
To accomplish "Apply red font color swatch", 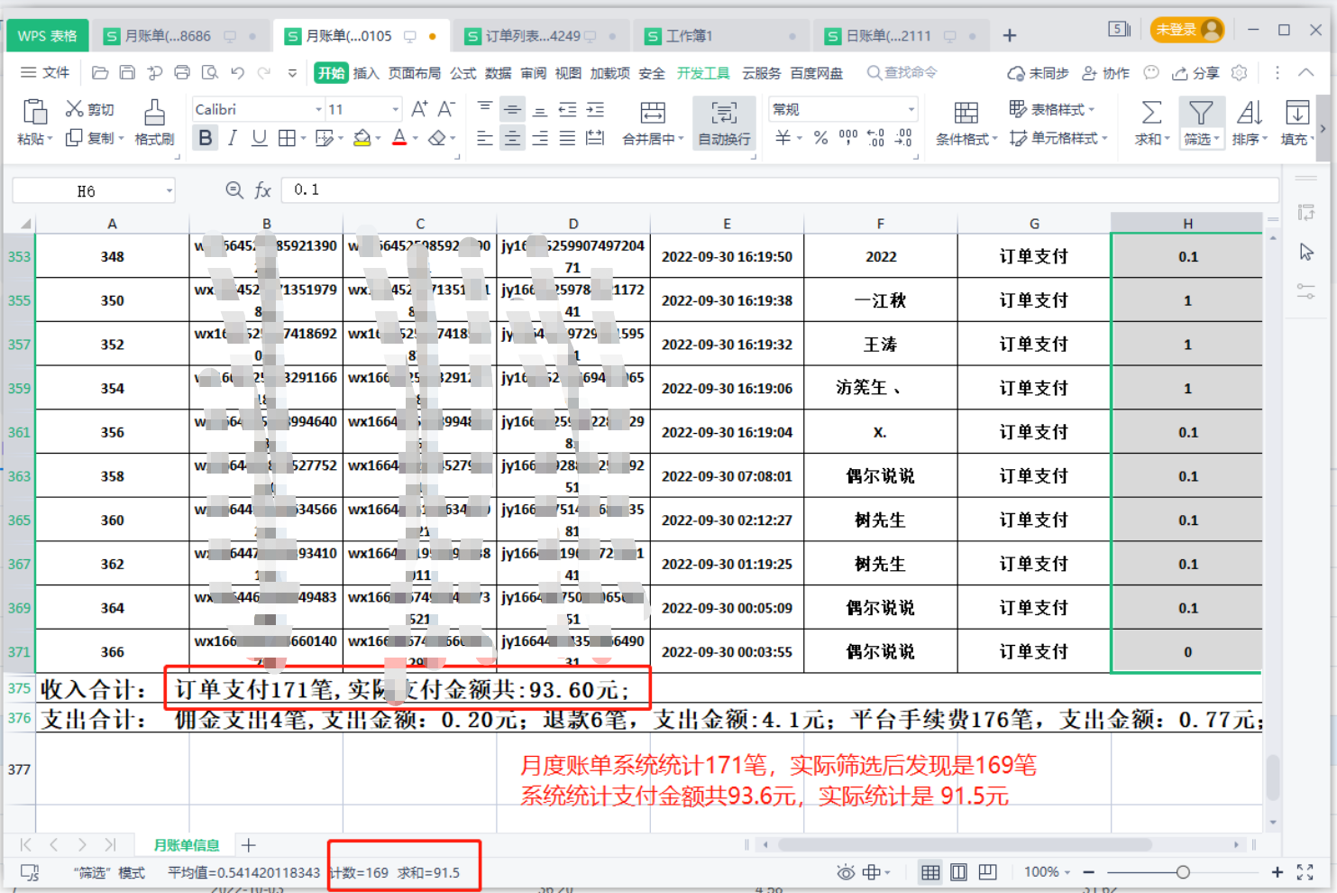I will (399, 138).
